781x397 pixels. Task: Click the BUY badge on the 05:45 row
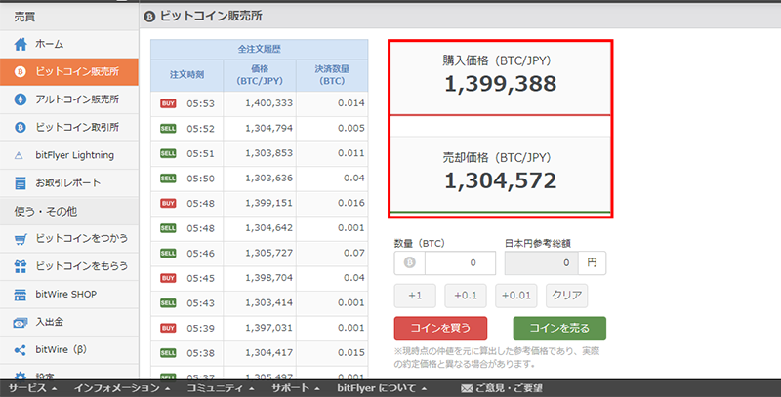tap(168, 278)
